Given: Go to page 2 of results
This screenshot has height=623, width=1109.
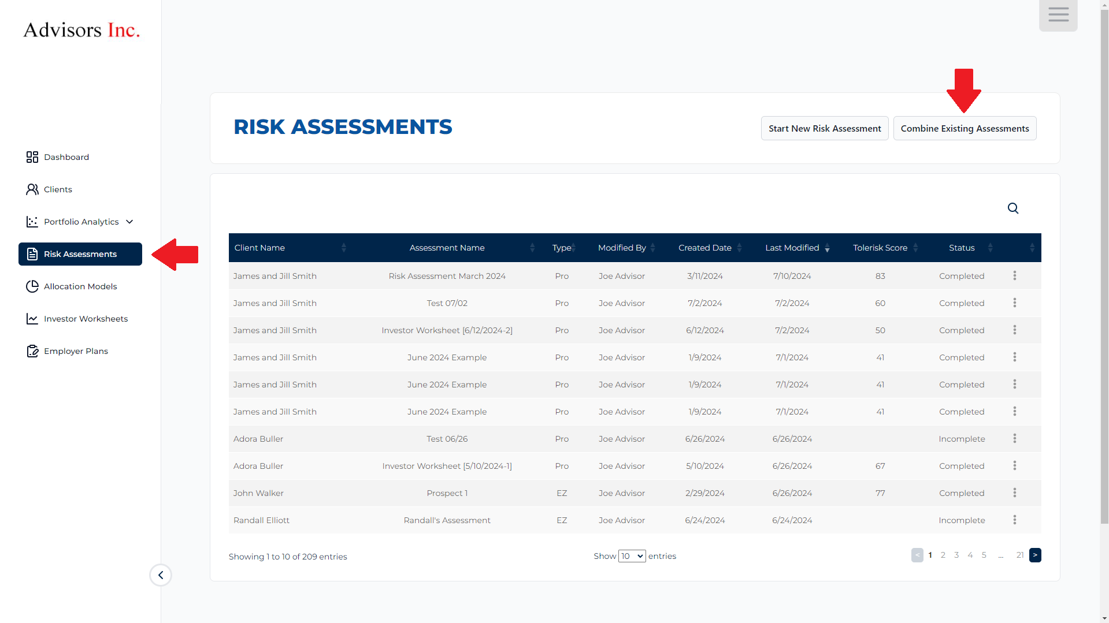Looking at the screenshot, I should point(943,555).
